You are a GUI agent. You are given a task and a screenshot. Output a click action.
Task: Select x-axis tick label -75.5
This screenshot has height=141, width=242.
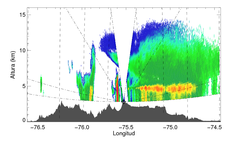(126, 127)
